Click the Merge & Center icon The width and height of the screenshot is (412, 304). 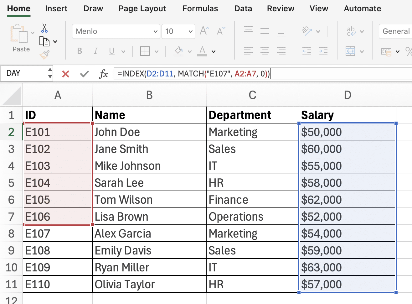(350, 51)
